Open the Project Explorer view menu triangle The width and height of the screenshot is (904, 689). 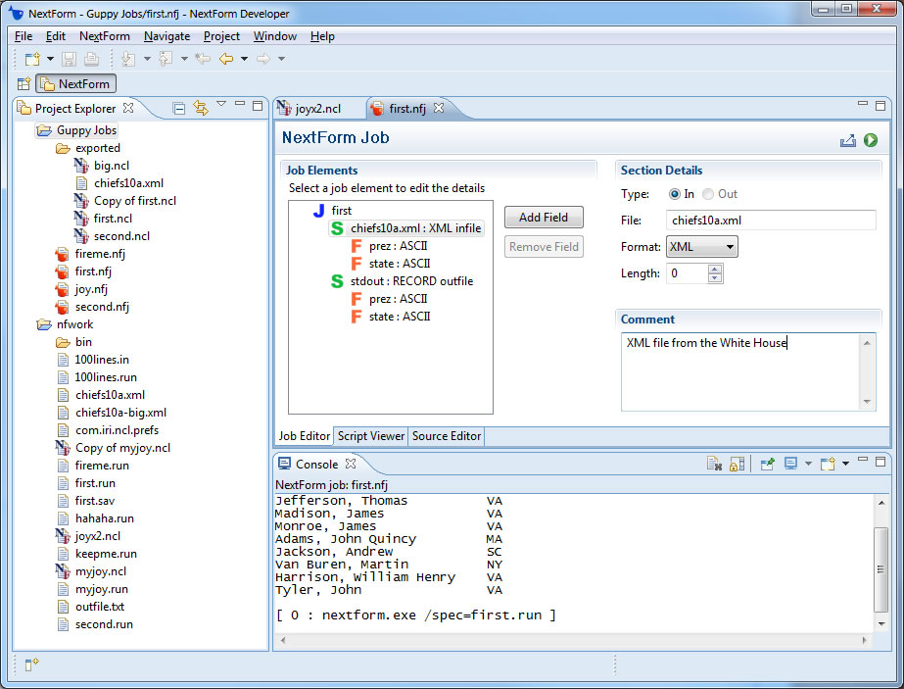[221, 104]
